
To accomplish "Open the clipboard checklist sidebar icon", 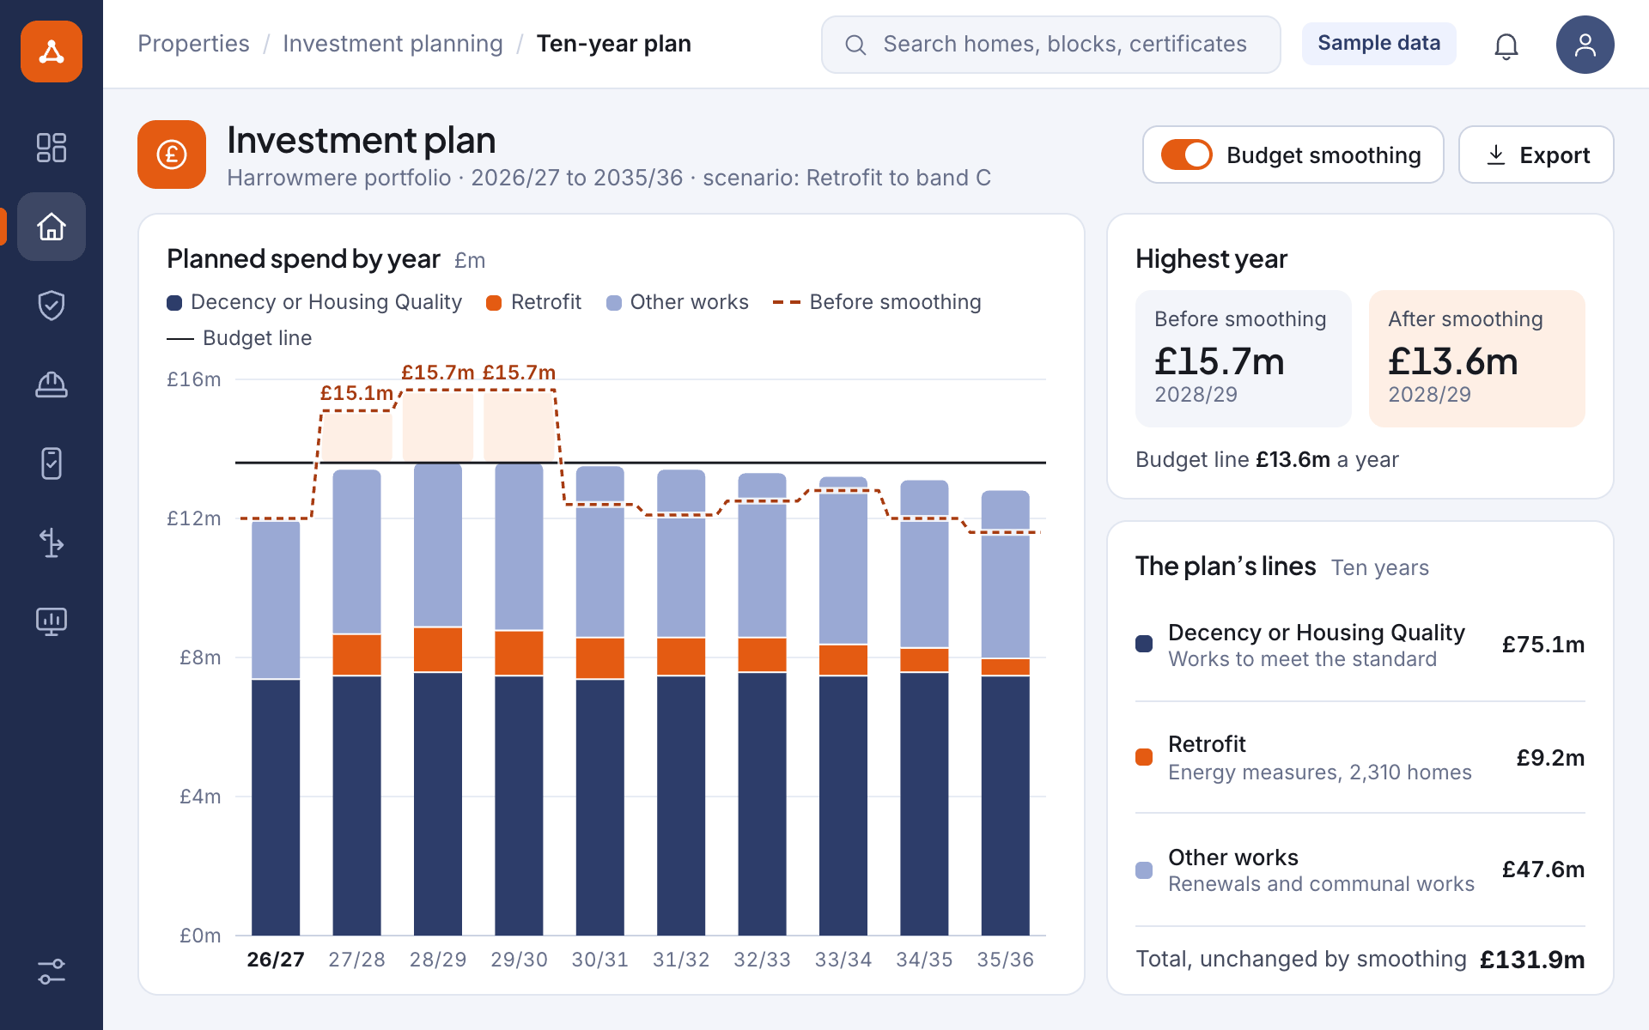I will click(52, 463).
